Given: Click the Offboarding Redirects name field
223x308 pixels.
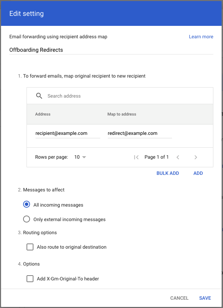Looking at the screenshot, I should click(111, 50).
